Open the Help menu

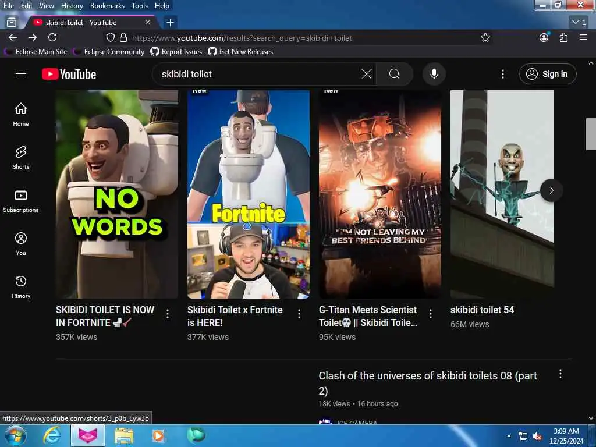coord(162,6)
